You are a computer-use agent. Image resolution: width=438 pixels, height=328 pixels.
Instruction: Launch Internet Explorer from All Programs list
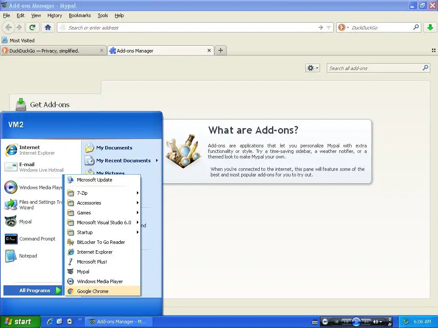pos(103,252)
